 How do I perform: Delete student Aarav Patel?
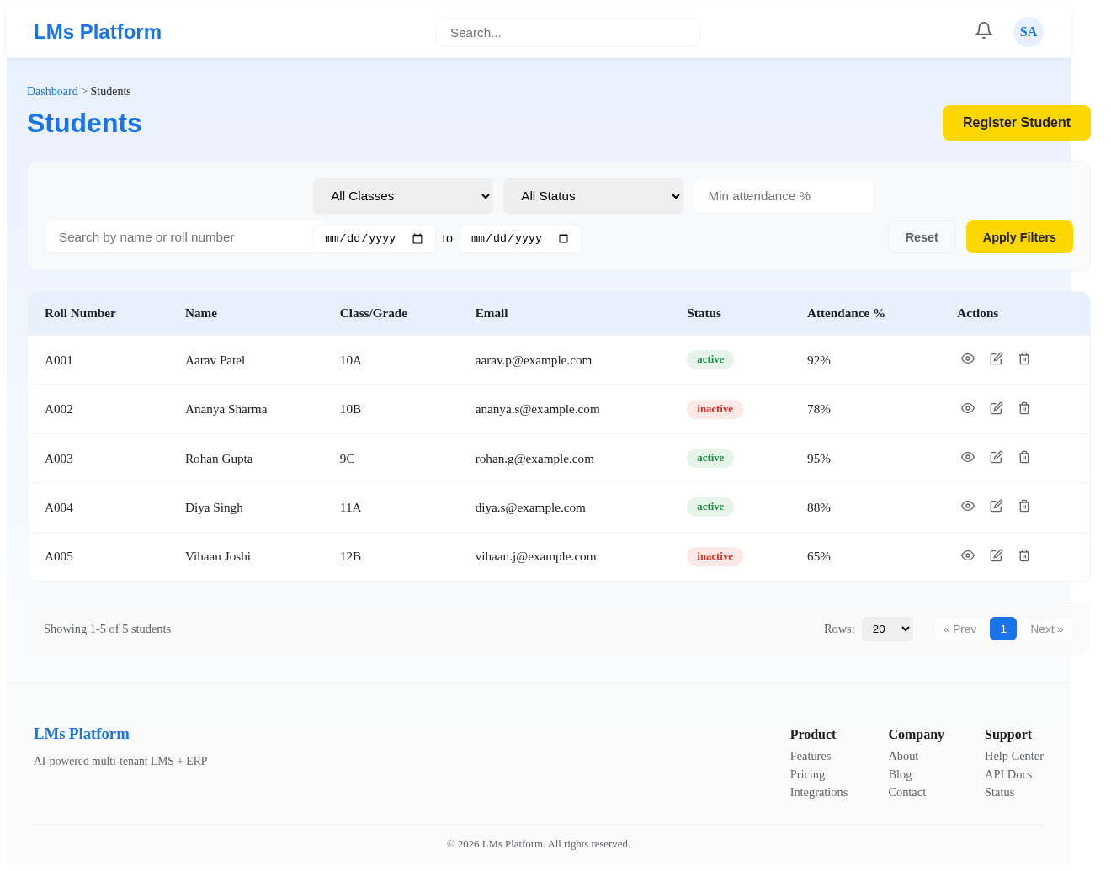[x=1024, y=359]
